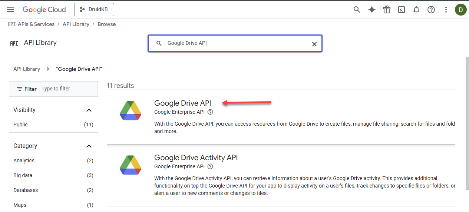Click the help icon next to Google Drive API's Enterprise label
This screenshot has height=212, width=469.
click(x=210, y=112)
